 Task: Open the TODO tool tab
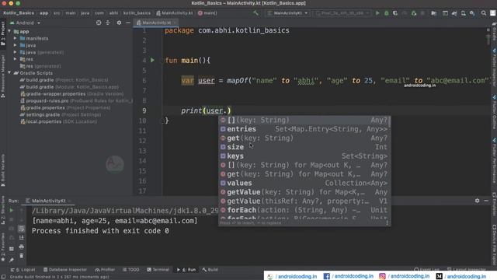131,270
